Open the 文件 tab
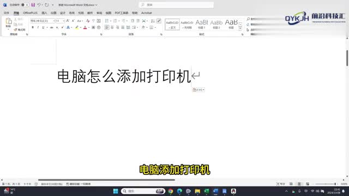 coord(6,13)
